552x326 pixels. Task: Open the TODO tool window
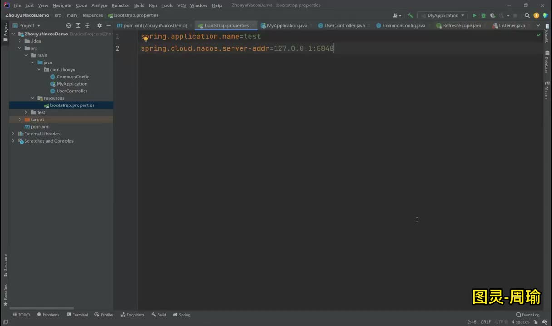(21, 315)
